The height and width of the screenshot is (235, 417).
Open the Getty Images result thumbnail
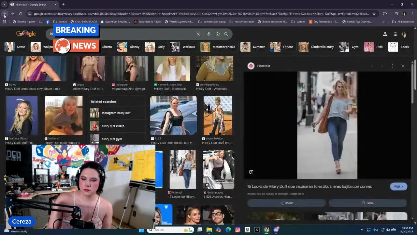[x=218, y=169]
